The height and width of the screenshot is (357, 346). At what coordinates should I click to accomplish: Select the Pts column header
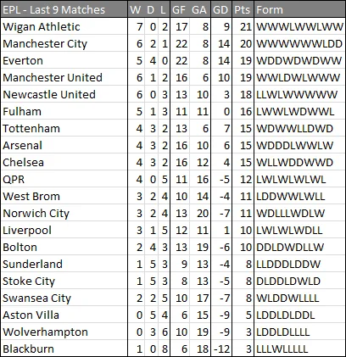[x=243, y=10]
